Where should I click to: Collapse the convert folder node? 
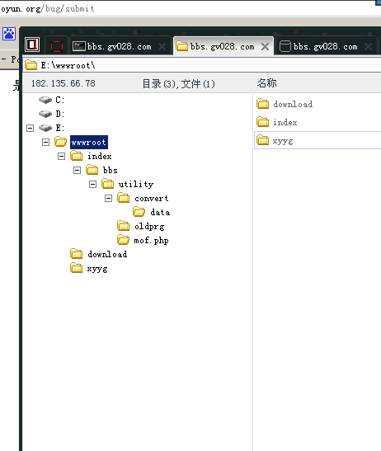[108, 198]
